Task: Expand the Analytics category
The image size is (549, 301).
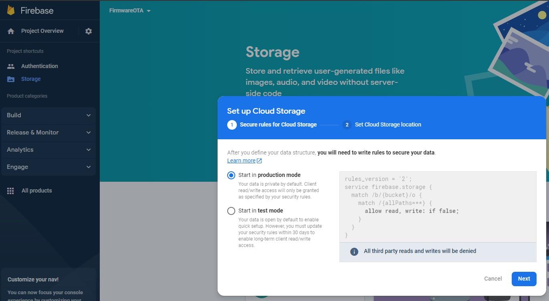Action: click(48, 150)
